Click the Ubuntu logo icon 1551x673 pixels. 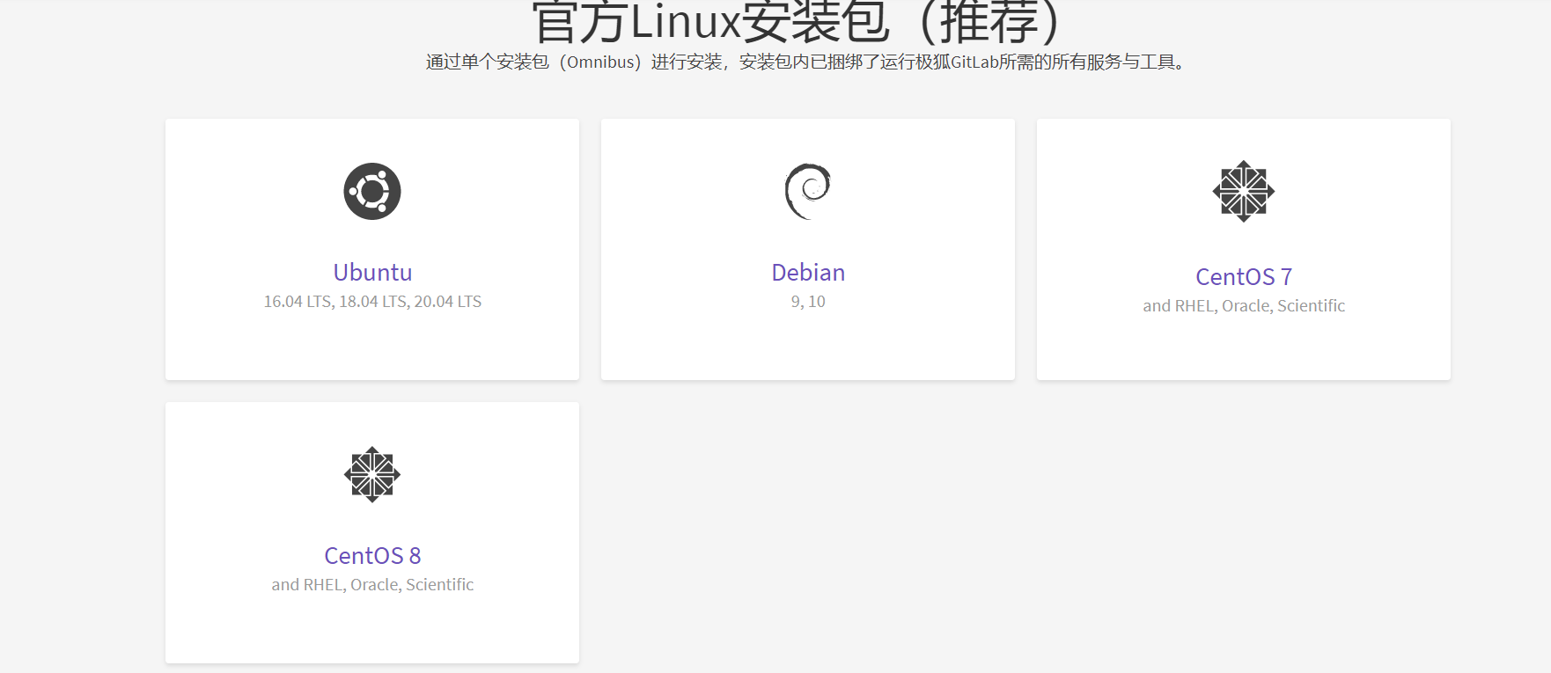pyautogui.click(x=372, y=191)
